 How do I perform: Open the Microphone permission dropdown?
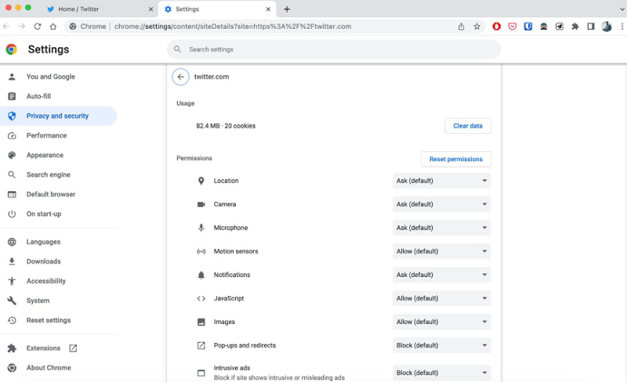click(441, 228)
